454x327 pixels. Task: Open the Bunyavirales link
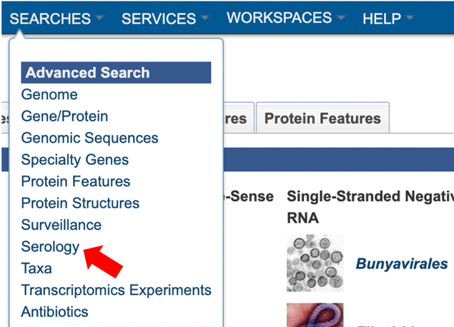(402, 263)
